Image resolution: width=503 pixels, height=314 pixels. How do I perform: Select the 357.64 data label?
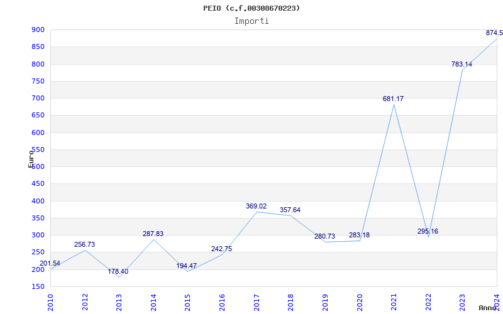click(x=290, y=210)
